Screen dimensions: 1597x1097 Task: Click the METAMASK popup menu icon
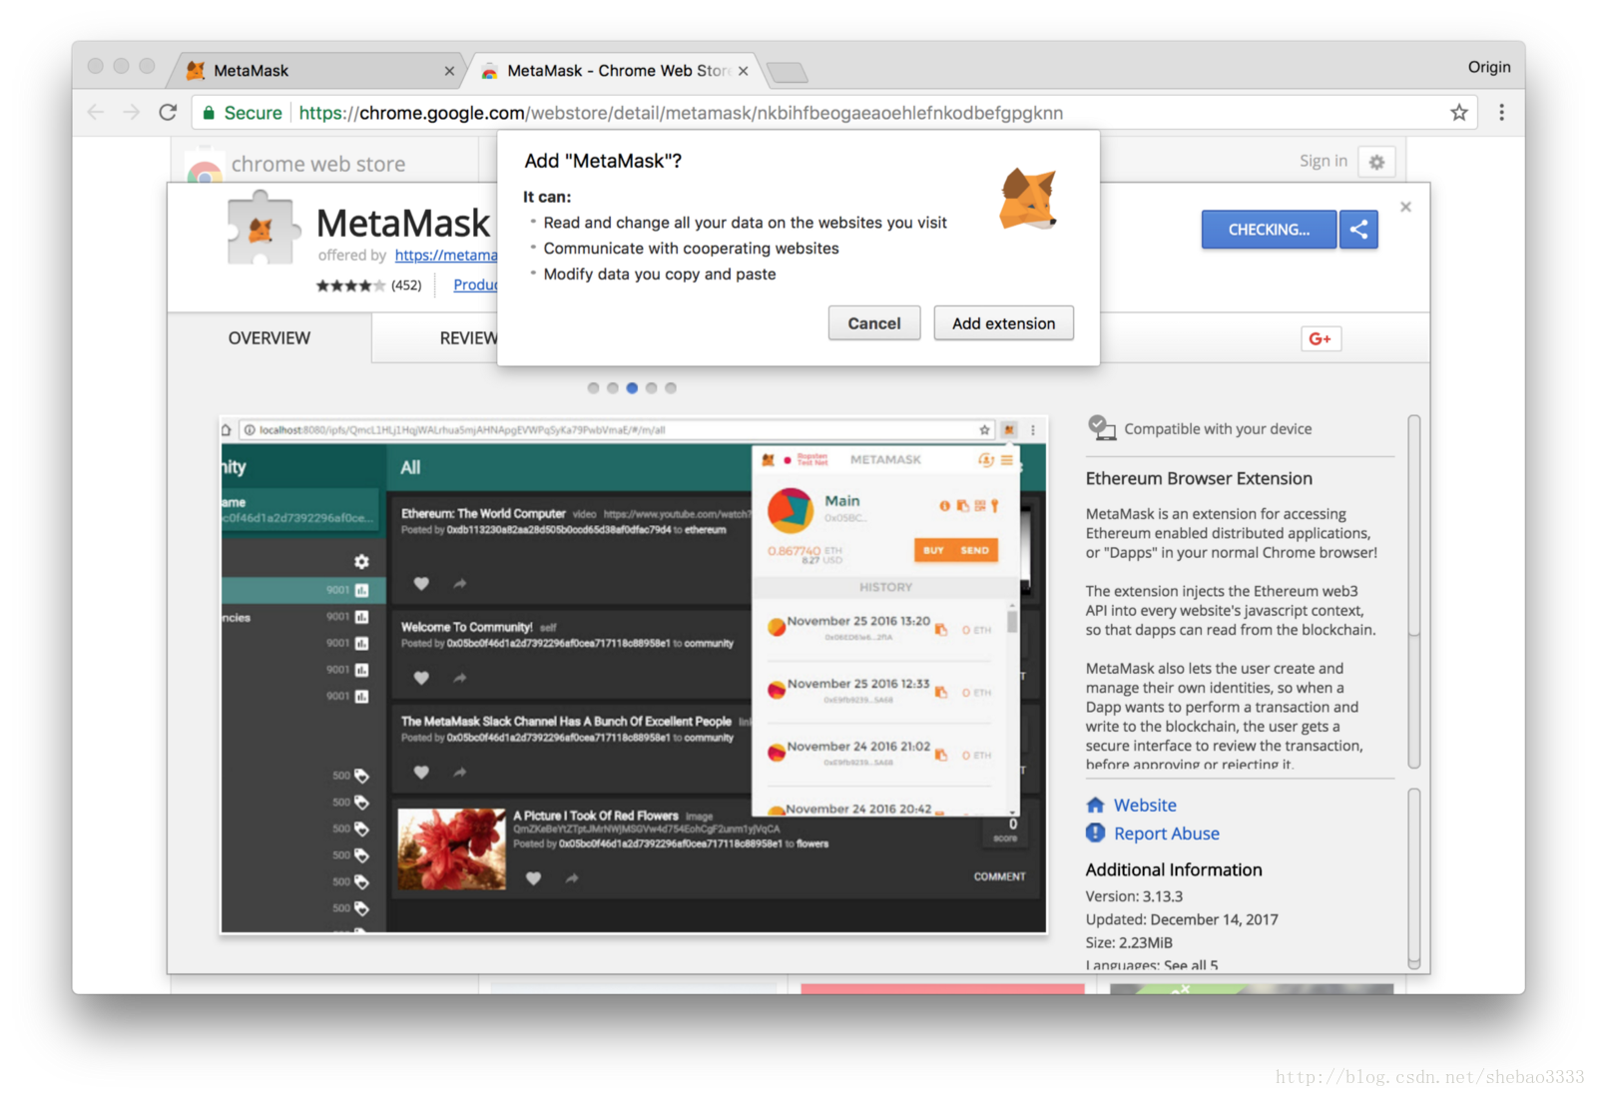point(1007,460)
